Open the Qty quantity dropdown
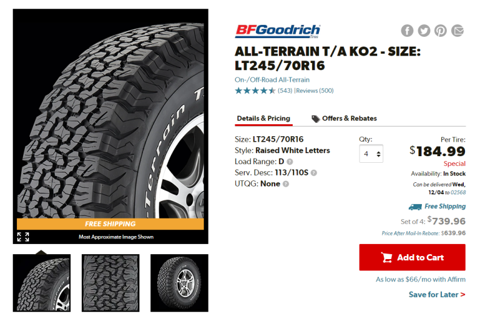The image size is (485, 319). click(371, 154)
